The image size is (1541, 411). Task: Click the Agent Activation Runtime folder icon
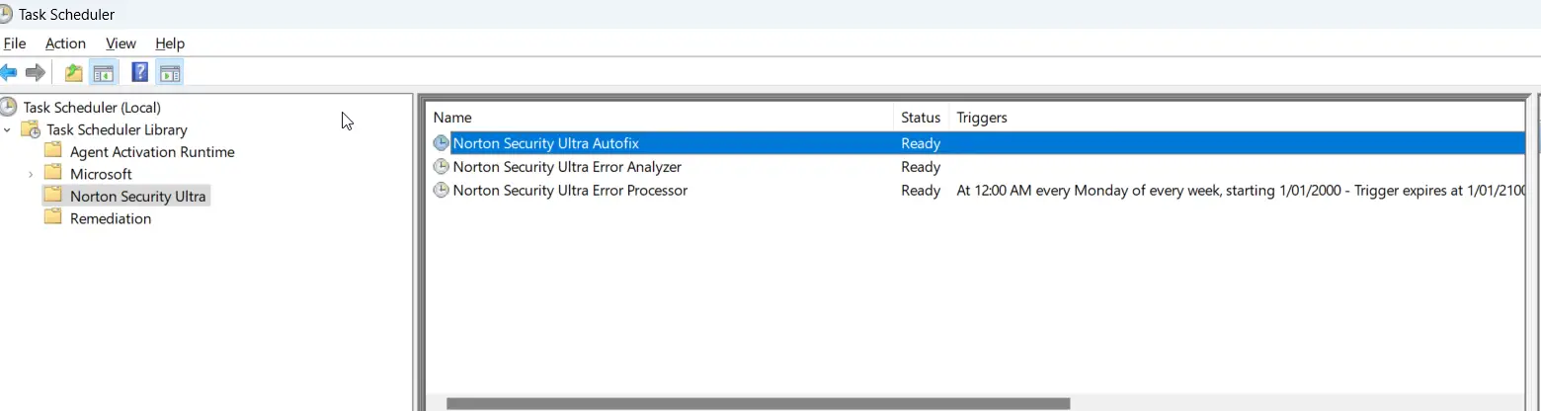pyautogui.click(x=53, y=151)
